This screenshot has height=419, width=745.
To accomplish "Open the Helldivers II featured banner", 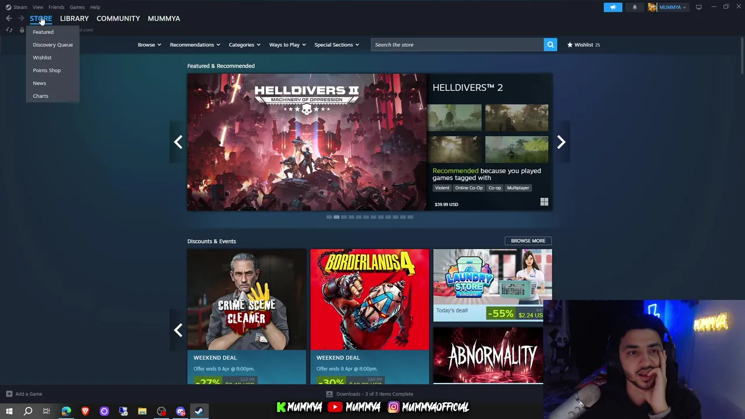I will pos(307,142).
